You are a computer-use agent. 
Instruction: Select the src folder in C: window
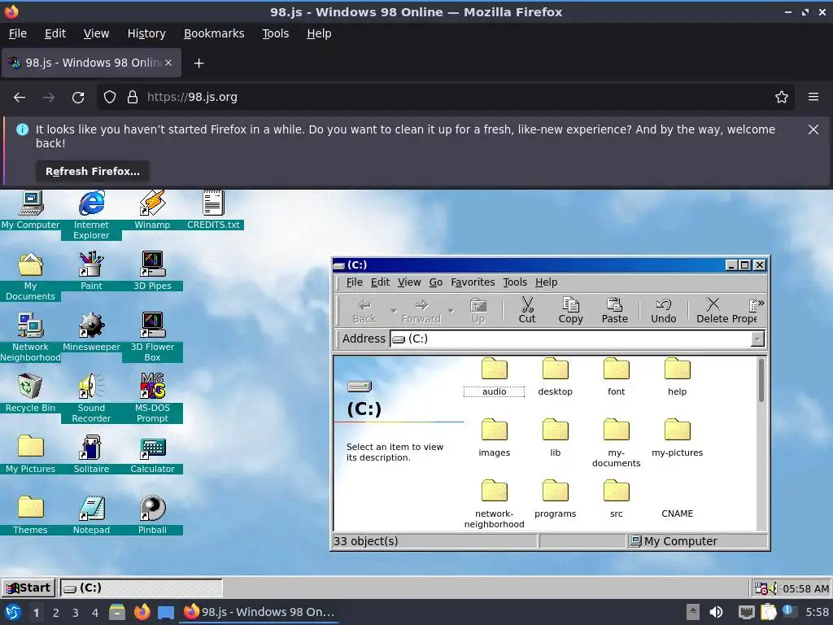coord(617,499)
